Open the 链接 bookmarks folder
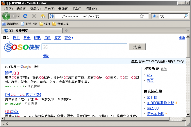 click(x=45, y=24)
